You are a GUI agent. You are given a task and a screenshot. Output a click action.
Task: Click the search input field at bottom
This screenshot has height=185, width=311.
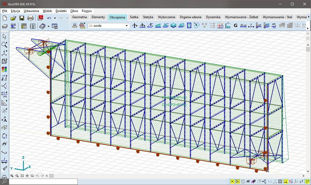point(43,182)
